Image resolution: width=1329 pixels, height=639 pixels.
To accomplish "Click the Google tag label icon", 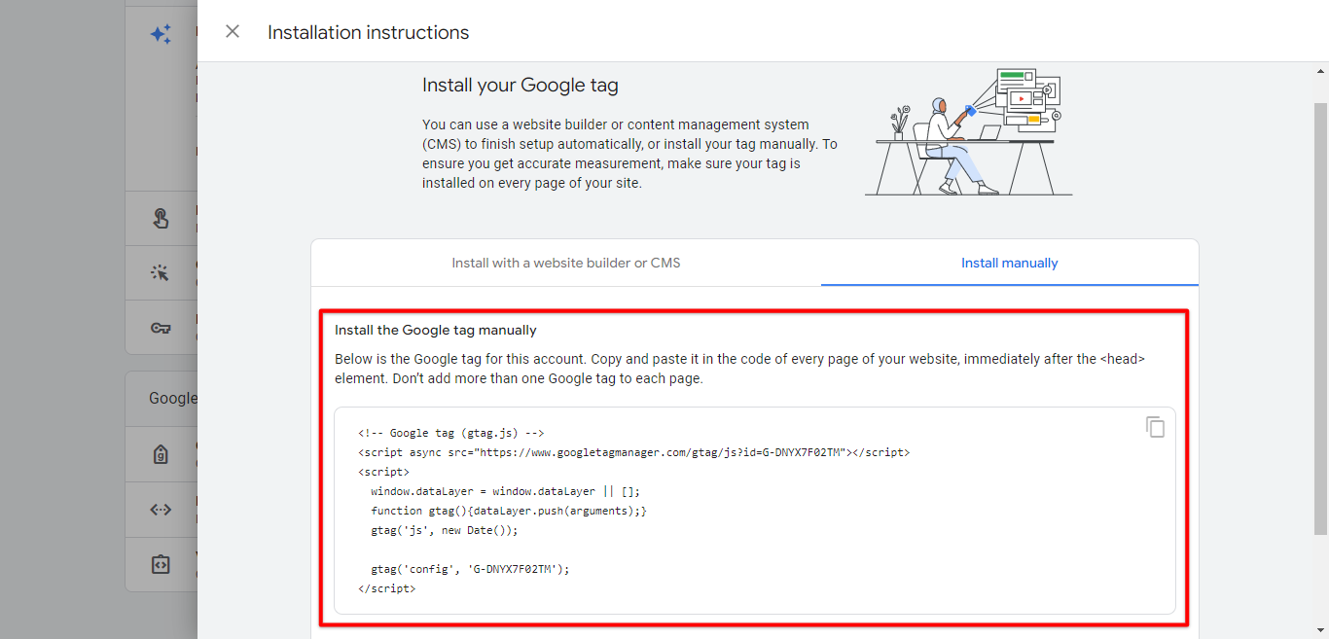I will (x=161, y=454).
